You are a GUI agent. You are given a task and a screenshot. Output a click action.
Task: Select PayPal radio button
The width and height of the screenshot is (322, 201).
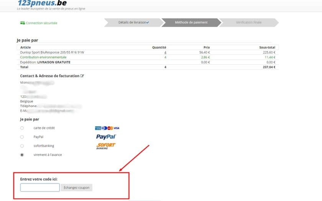tap(22, 137)
